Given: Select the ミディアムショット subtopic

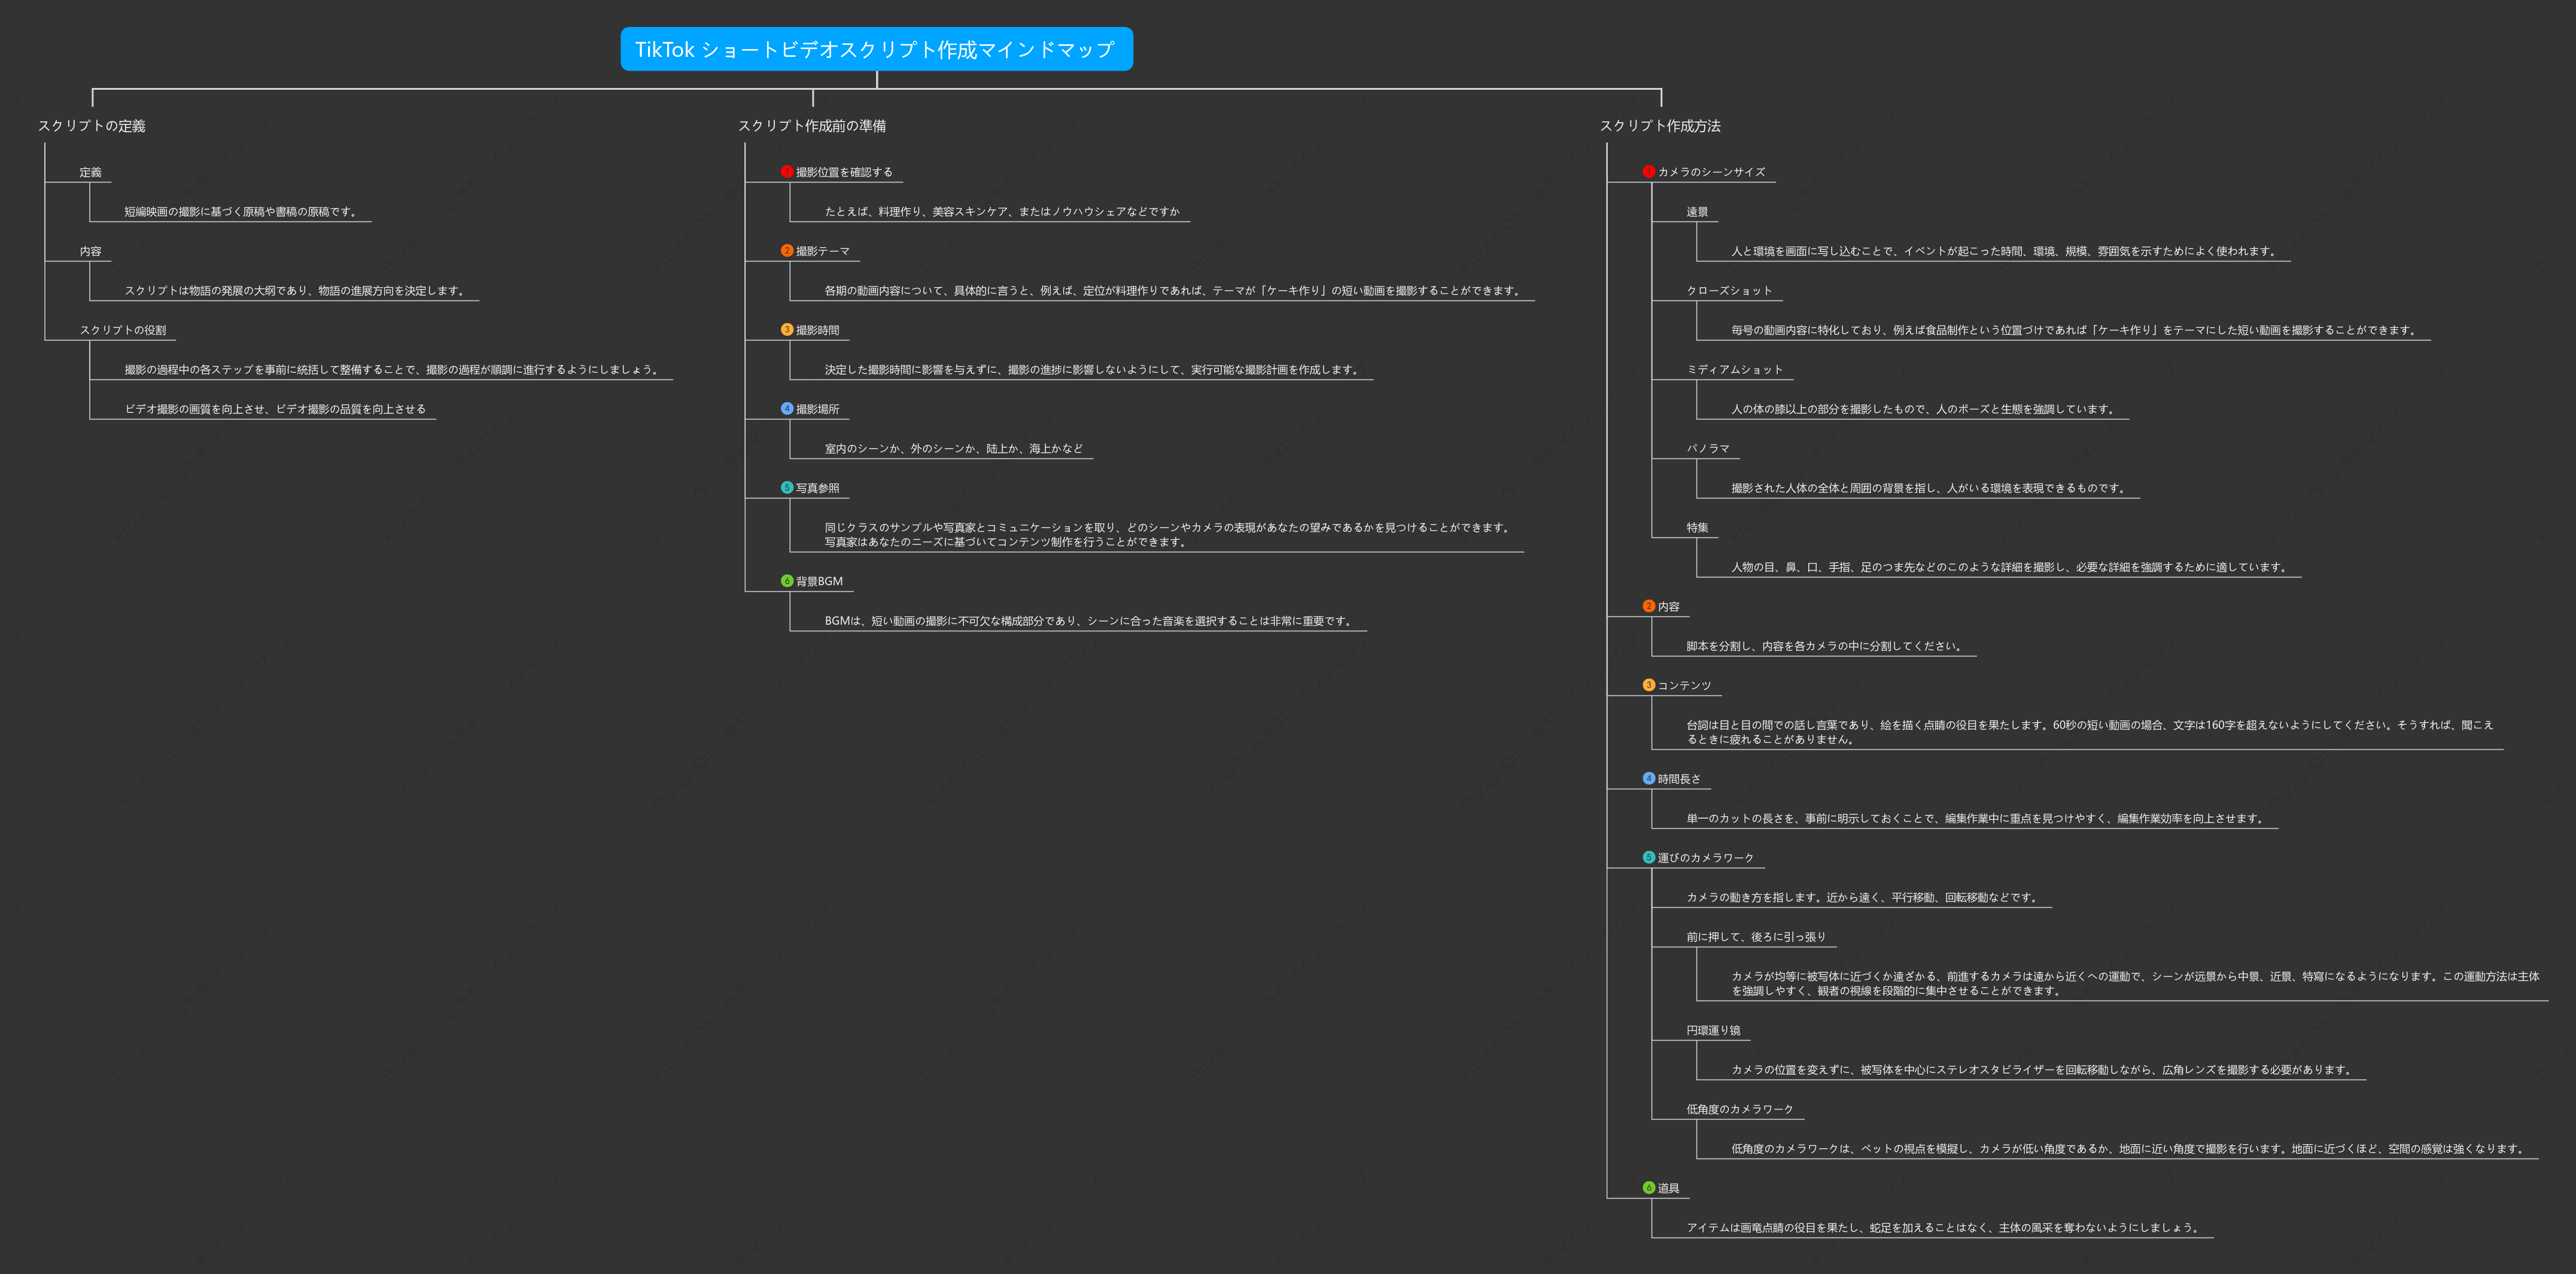Looking at the screenshot, I should point(1735,370).
